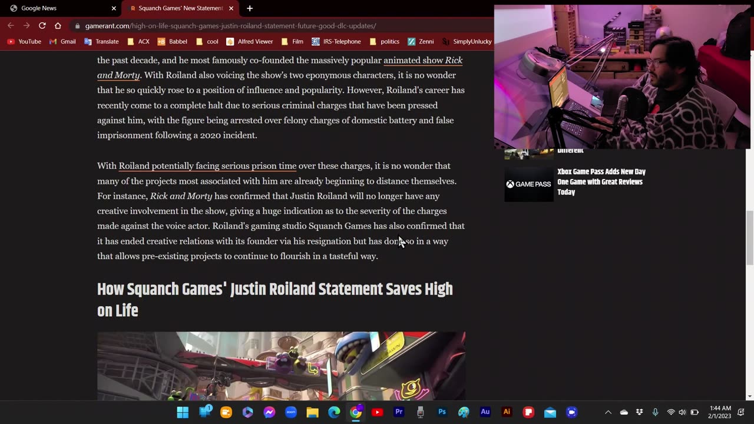Viewport: 754px width, 424px height.
Task: Open the IRS-Telephone bookmark
Action: (336, 41)
